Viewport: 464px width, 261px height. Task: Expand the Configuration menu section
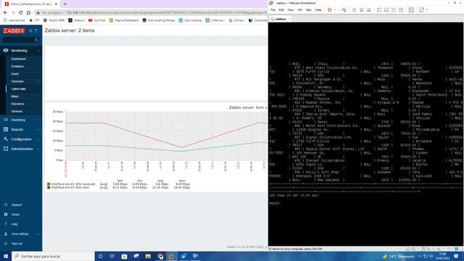[x=21, y=139]
